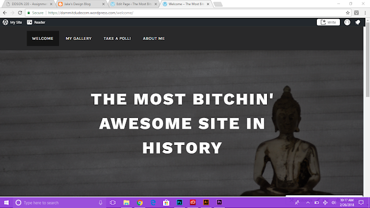Viewport: 370px width, 208px height.
Task: Open the WordPress notifications bell
Action: point(358,22)
